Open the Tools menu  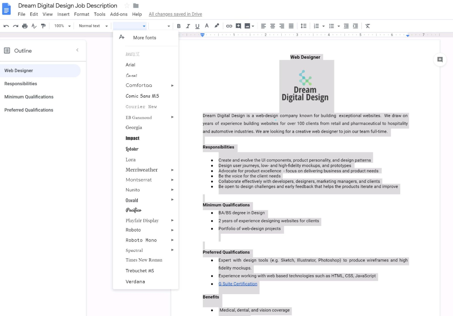[100, 14]
